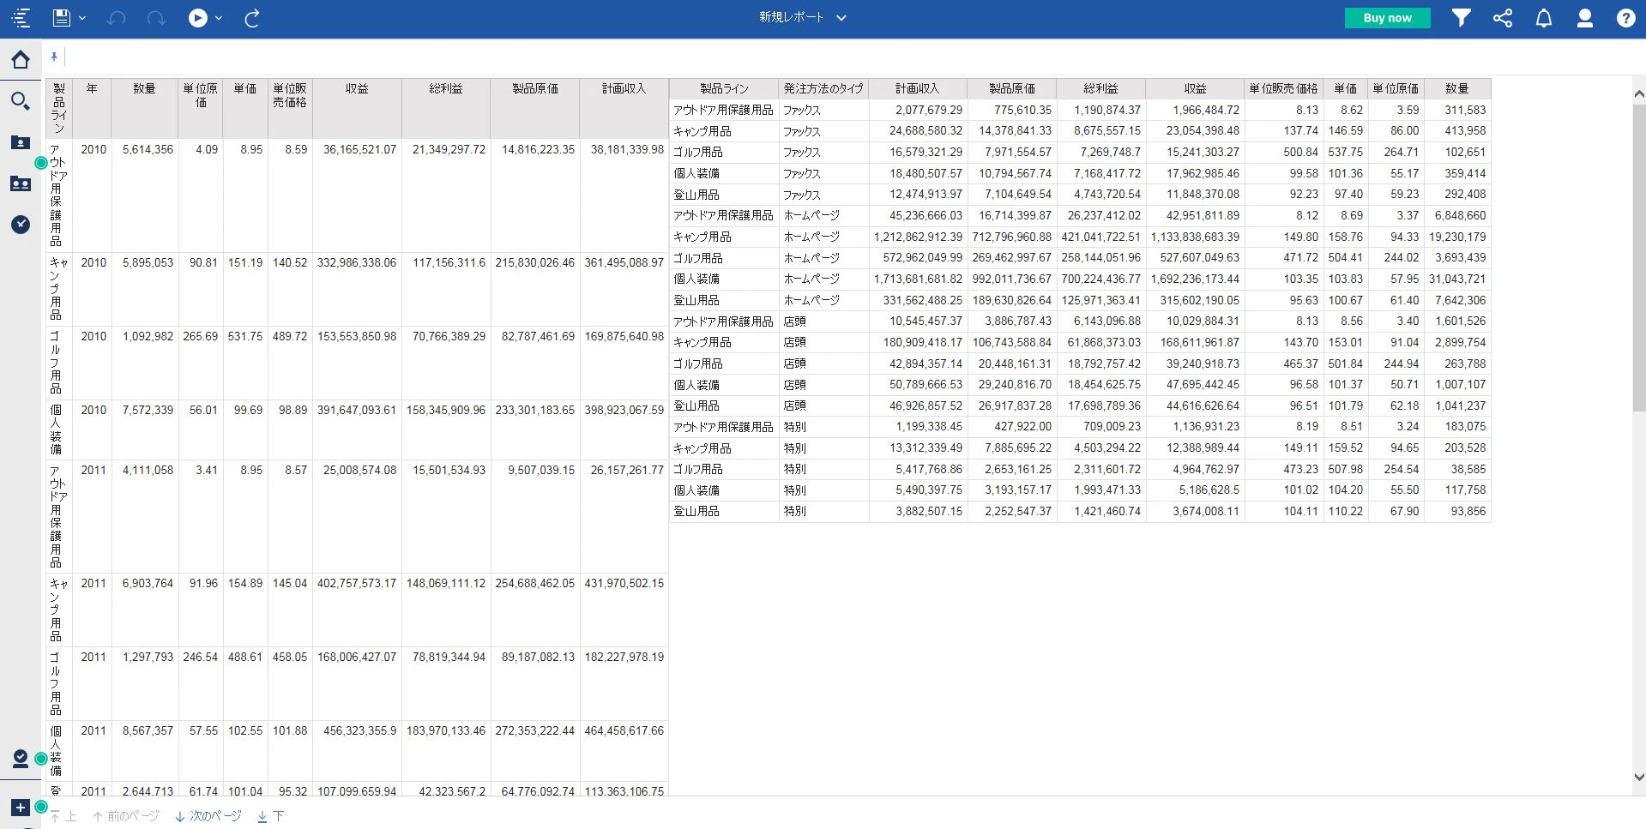1646x829 pixels.
Task: Click the Share icon
Action: tap(1503, 18)
